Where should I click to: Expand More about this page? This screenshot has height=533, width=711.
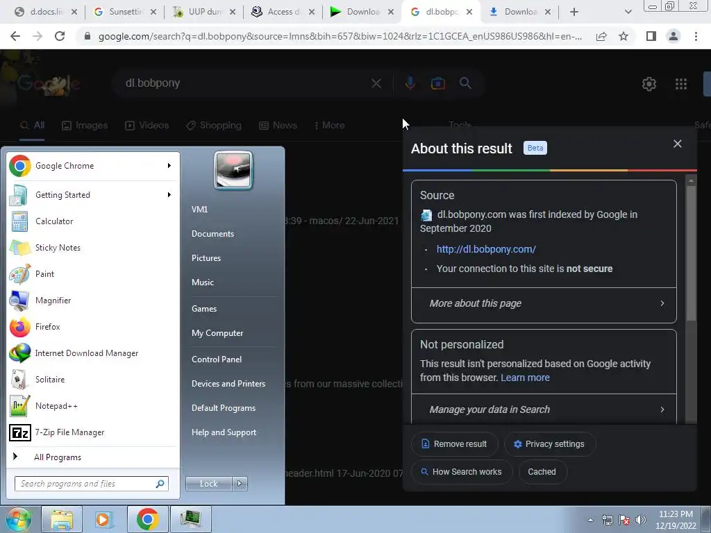click(544, 304)
